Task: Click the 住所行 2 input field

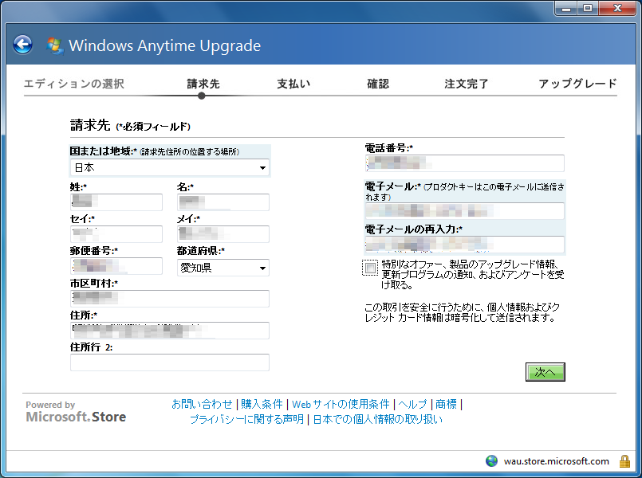Action: [169, 362]
